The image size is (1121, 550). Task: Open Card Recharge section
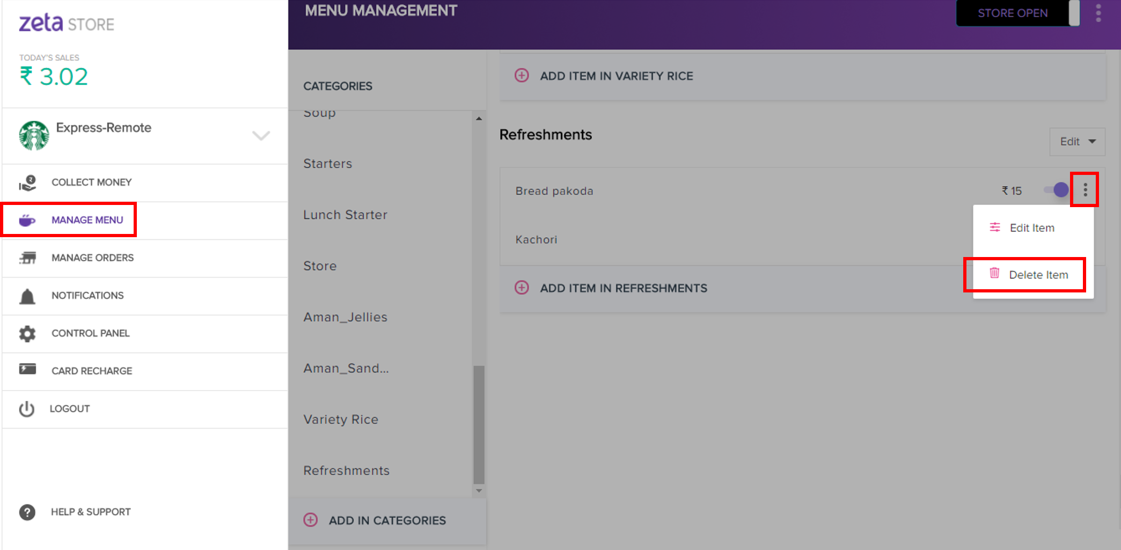coord(145,371)
